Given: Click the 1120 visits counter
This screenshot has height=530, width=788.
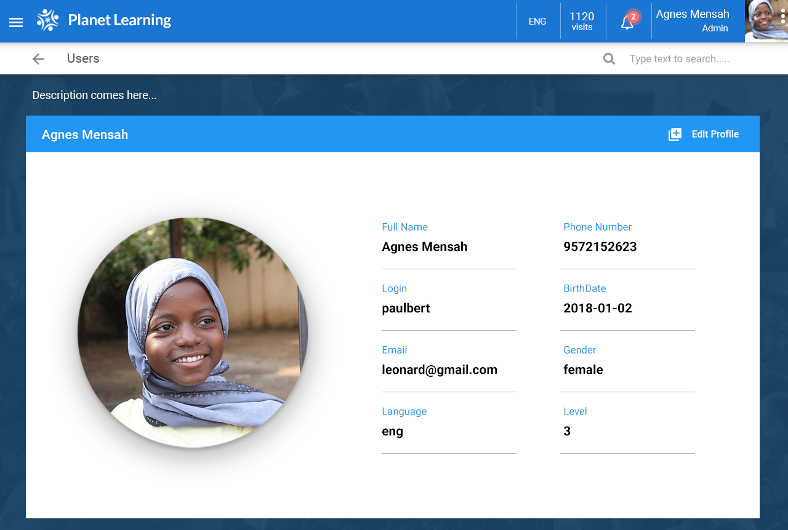Looking at the screenshot, I should [582, 20].
